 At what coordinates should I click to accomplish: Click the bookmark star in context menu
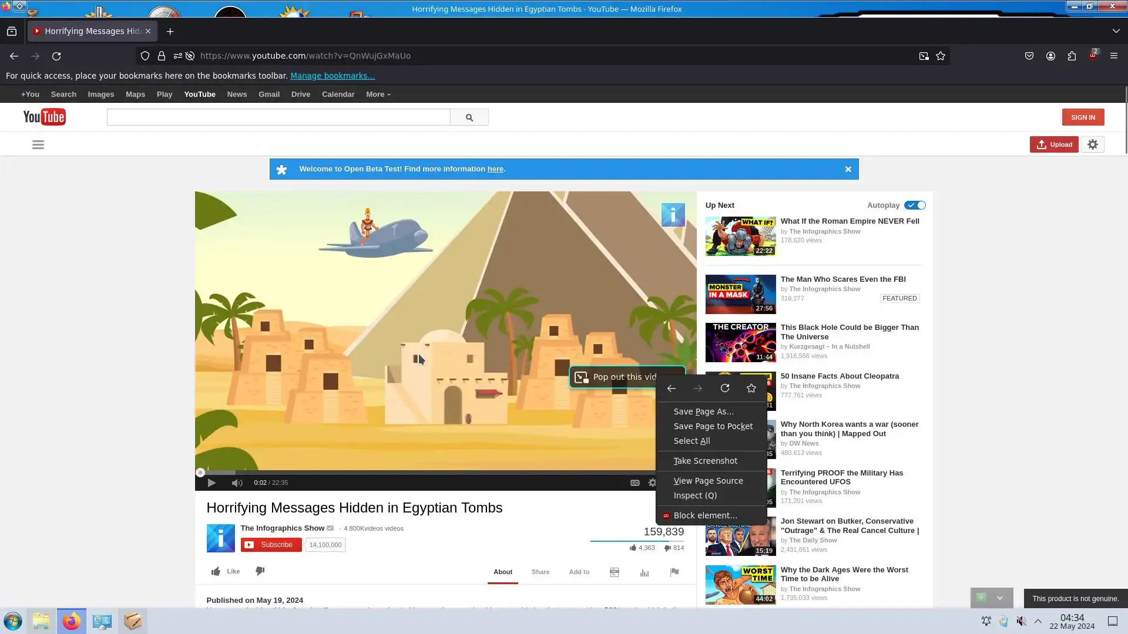751,388
